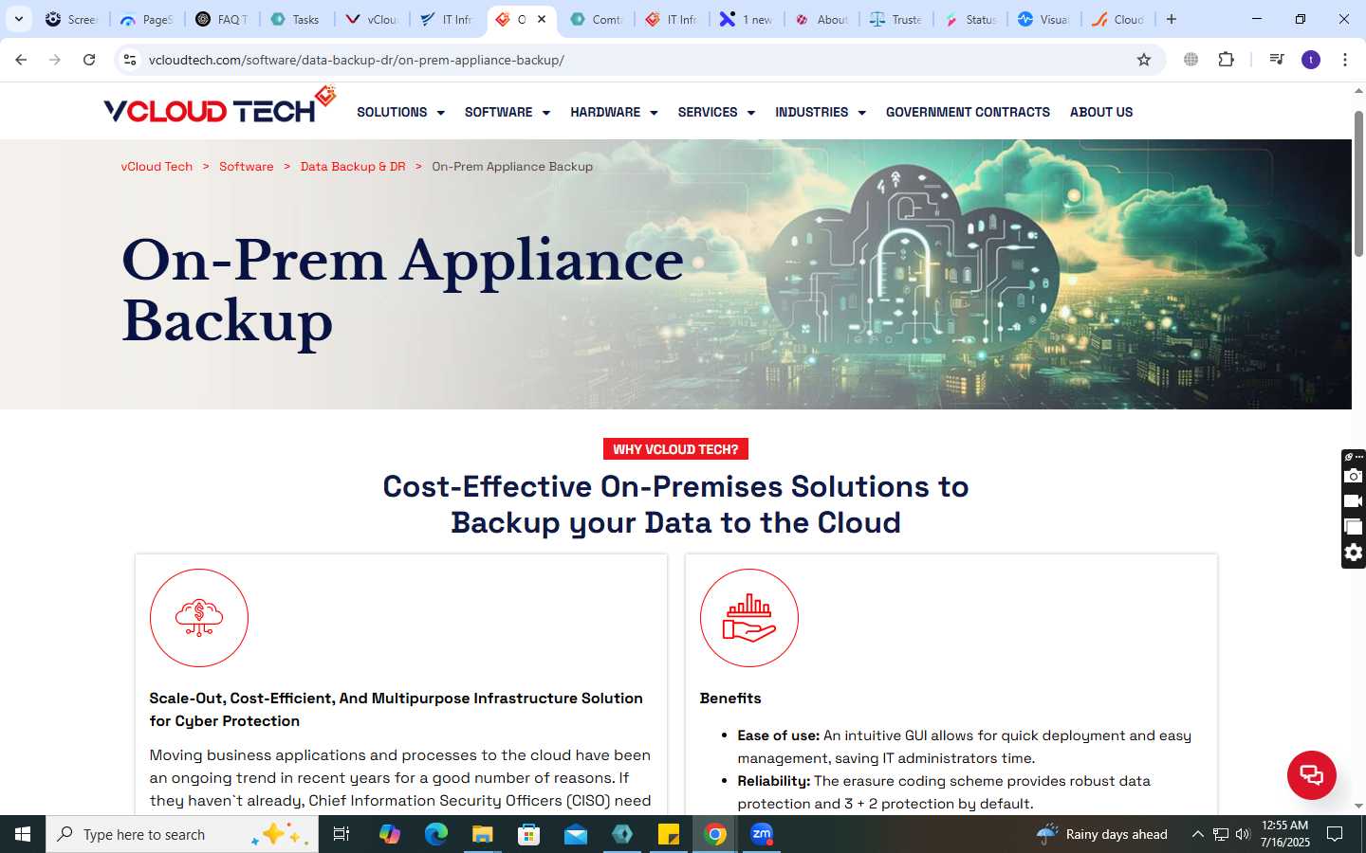Go forward in browser history

[55, 60]
